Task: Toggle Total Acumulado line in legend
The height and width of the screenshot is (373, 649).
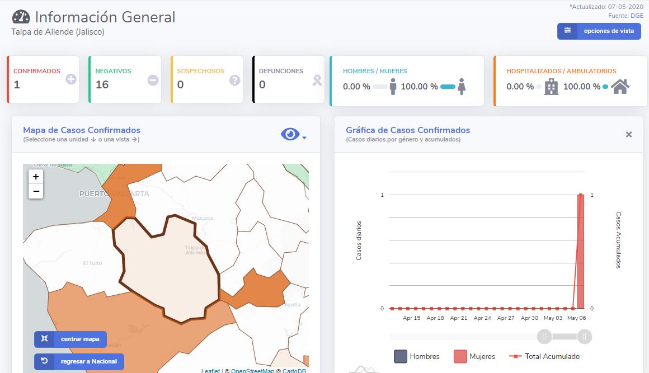Action: 544,356
